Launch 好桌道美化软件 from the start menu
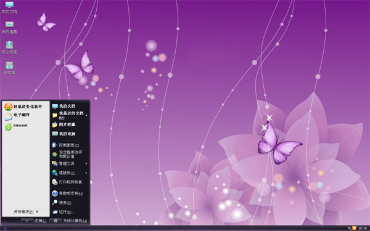 tap(23, 107)
